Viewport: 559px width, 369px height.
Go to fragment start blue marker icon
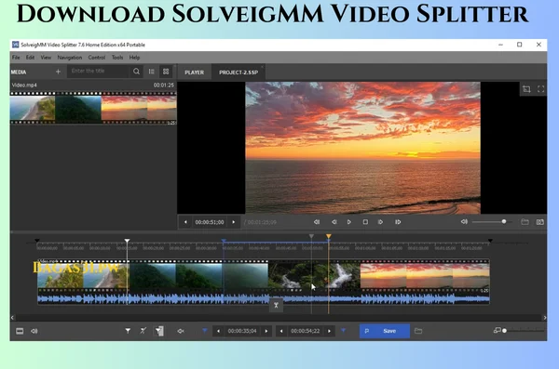[x=205, y=331]
